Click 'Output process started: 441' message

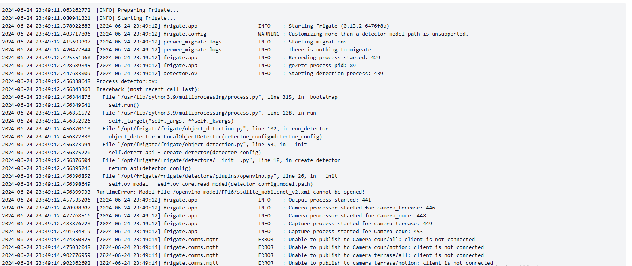330,200
